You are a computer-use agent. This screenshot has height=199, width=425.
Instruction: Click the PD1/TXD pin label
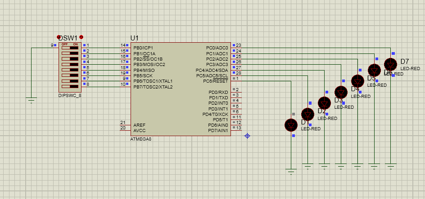pos(218,97)
